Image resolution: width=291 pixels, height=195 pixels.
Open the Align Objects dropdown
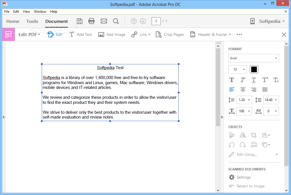pyautogui.click(x=266, y=135)
